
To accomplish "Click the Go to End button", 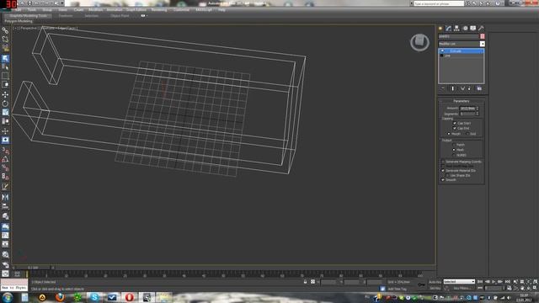I will 507,282.
